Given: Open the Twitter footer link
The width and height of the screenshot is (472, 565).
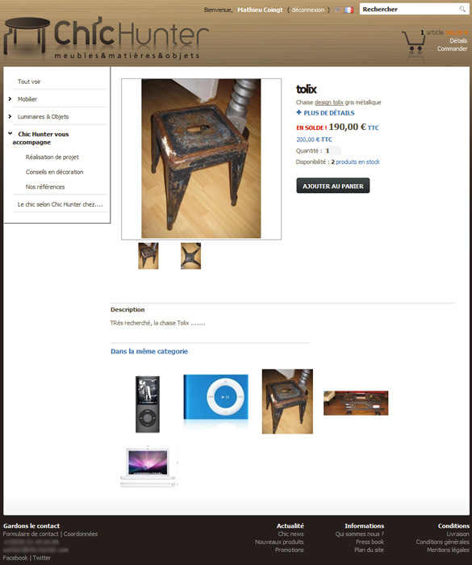Looking at the screenshot, I should tap(42, 558).
